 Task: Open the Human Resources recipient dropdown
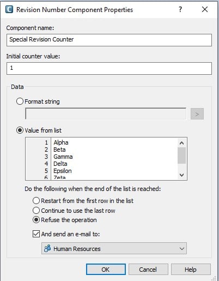point(114,248)
